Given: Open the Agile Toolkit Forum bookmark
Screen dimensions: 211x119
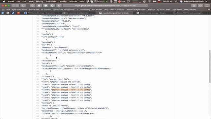Looking at the screenshot, I should 19,10.
